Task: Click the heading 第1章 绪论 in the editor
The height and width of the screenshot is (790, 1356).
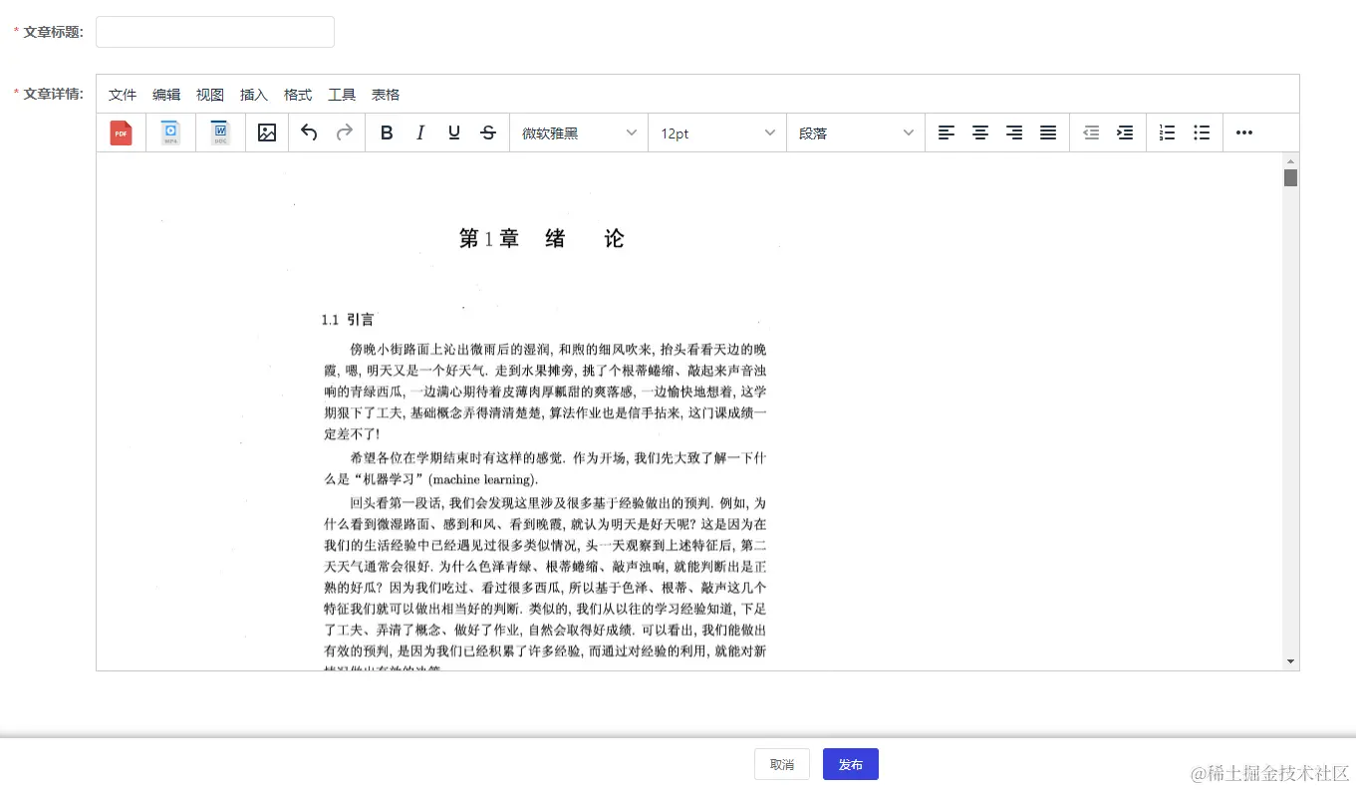Action: click(542, 239)
